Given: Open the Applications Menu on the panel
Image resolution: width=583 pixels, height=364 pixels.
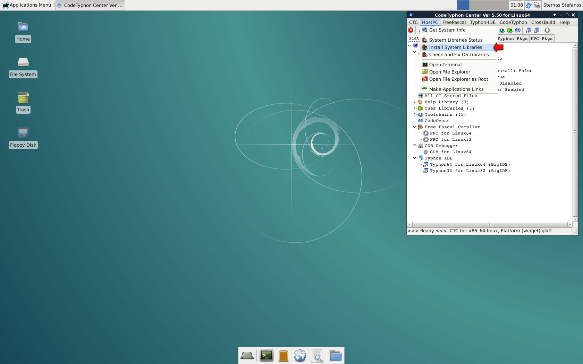Looking at the screenshot, I should (x=26, y=5).
